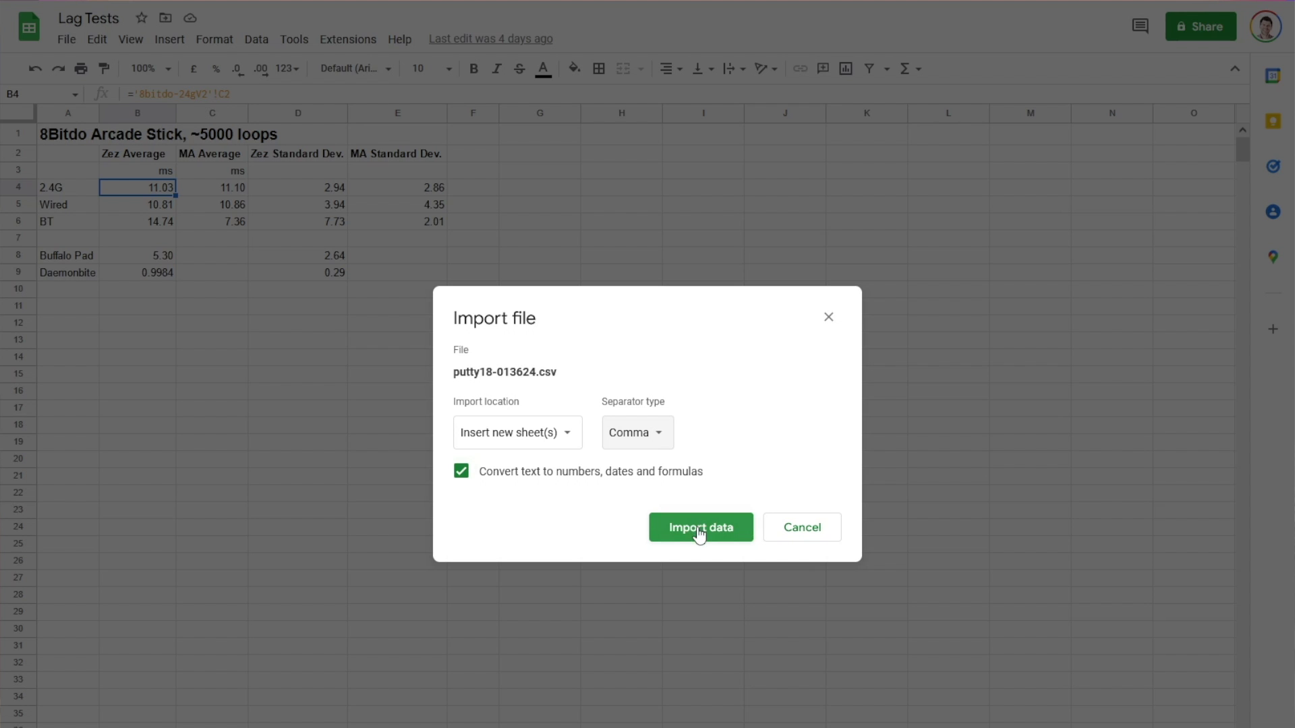Click the Insert chart icon
The width and height of the screenshot is (1295, 728).
click(846, 69)
